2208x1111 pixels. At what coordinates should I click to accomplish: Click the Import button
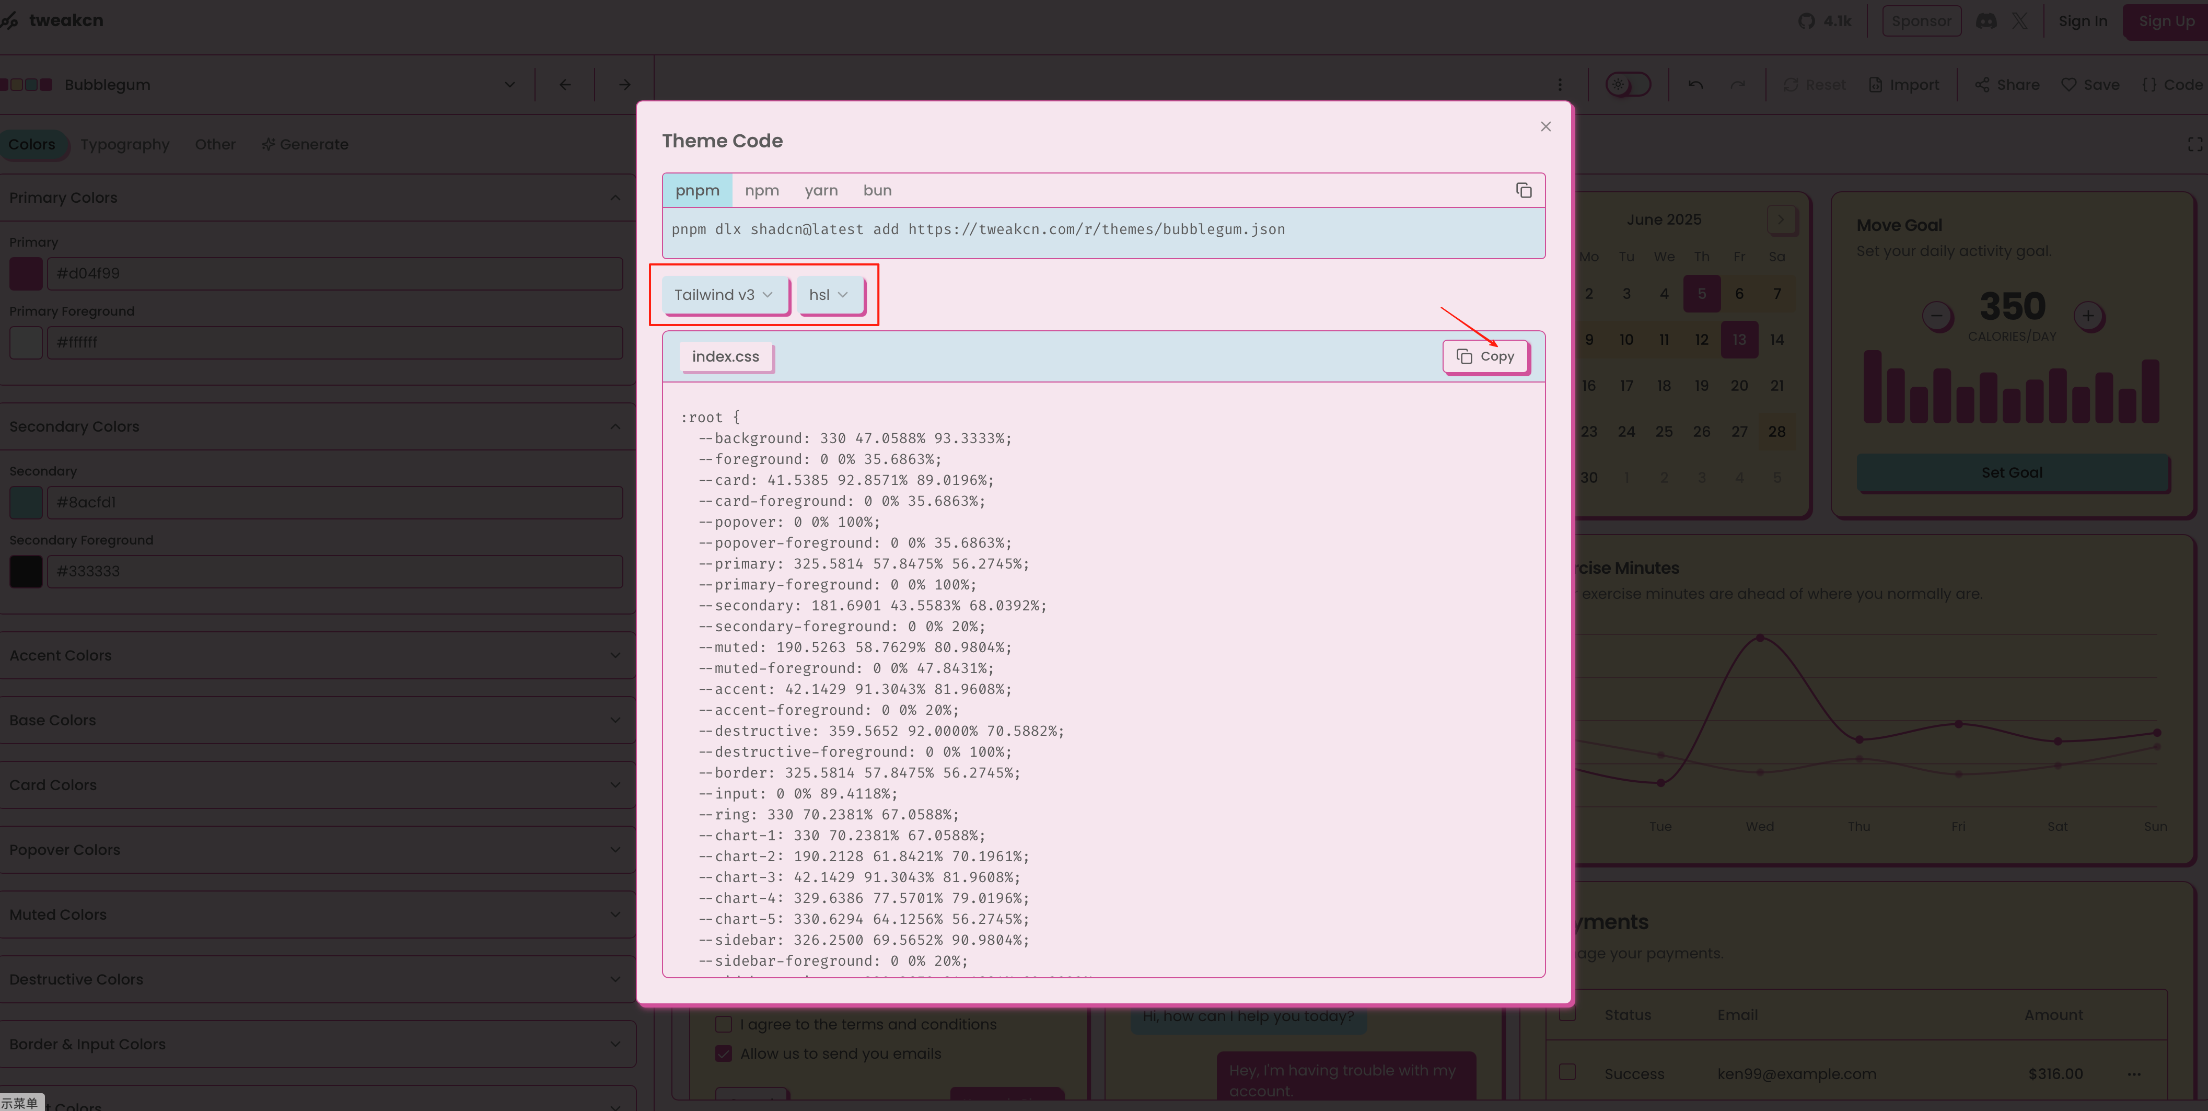[x=1903, y=85]
